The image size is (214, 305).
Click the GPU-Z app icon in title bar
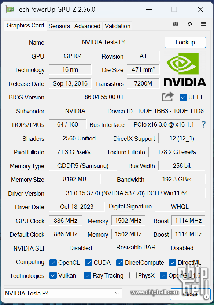(10, 10)
